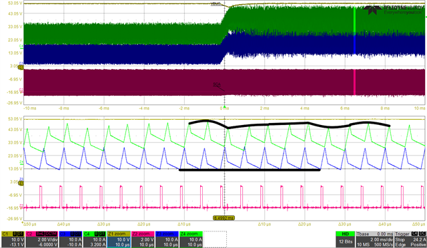
Task: Click the DC1M coupling badge on C2
Action: pos(51,234)
